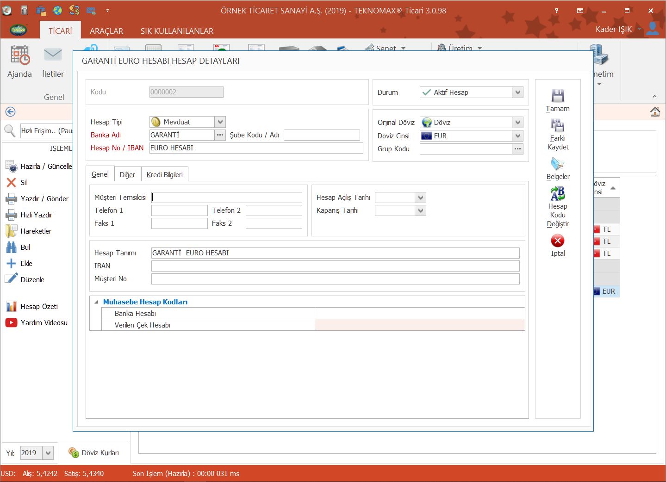Viewport: 666px width, 482px height.
Task: Click the Hızlı Erişim search box
Action: point(46,131)
